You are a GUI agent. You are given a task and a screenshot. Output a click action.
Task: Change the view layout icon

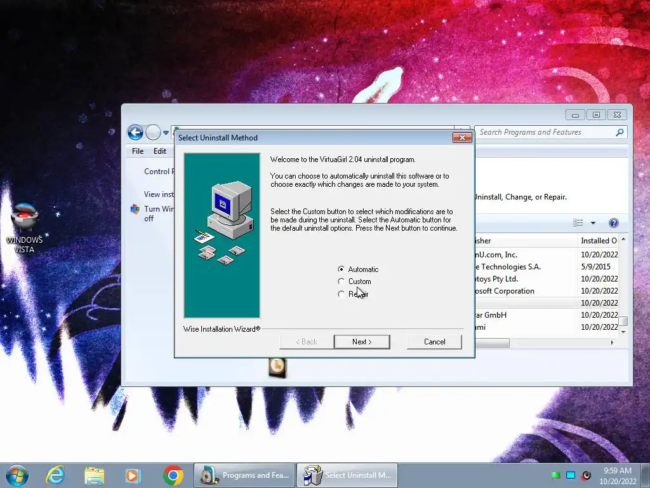click(x=578, y=223)
